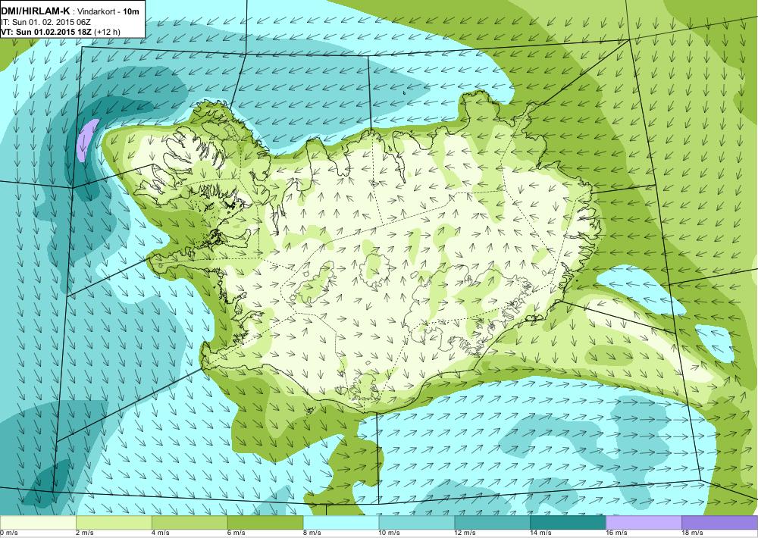
Task: Pick the legend swatch starting at 12 m/s
Action: (x=493, y=523)
